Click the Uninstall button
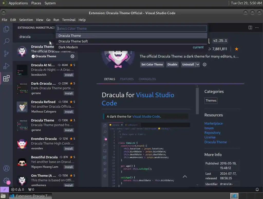Viewport: 263px width, 199px height. click(x=188, y=64)
